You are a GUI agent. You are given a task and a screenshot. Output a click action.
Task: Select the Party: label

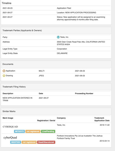5,37
